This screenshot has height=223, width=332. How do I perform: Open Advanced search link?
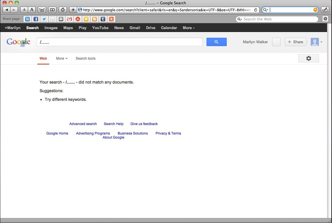point(83,124)
